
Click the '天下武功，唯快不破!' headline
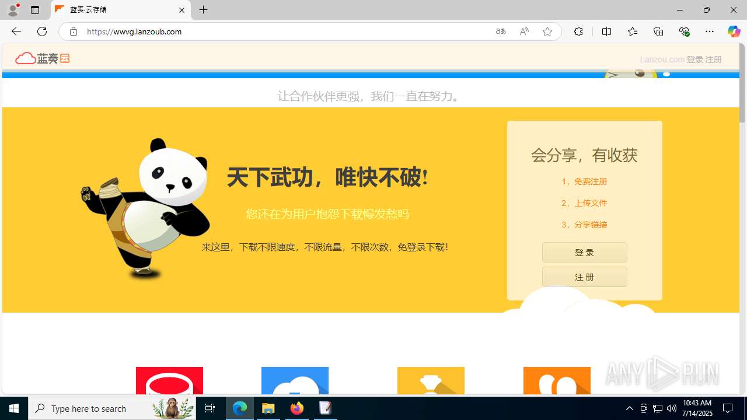(x=327, y=177)
